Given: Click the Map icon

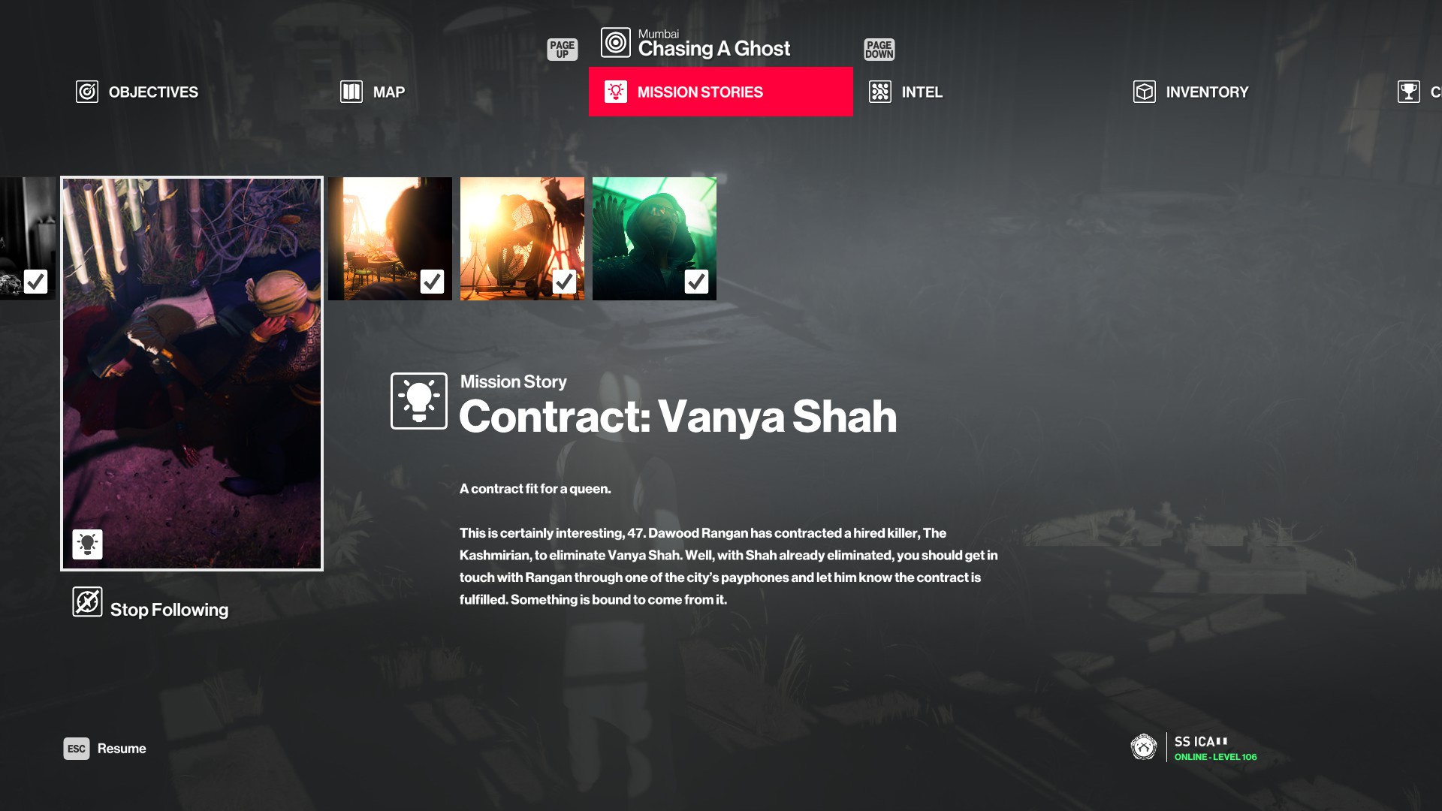Looking at the screenshot, I should (351, 92).
